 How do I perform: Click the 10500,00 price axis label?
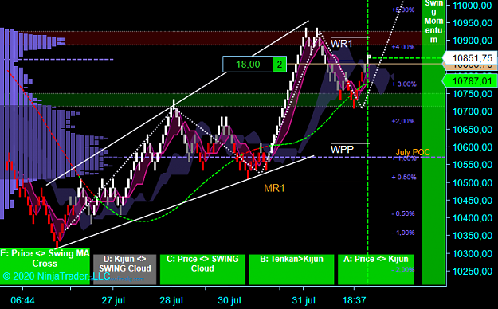(x=473, y=182)
